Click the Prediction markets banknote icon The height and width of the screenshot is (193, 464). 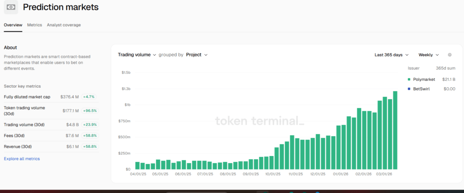click(11, 7)
